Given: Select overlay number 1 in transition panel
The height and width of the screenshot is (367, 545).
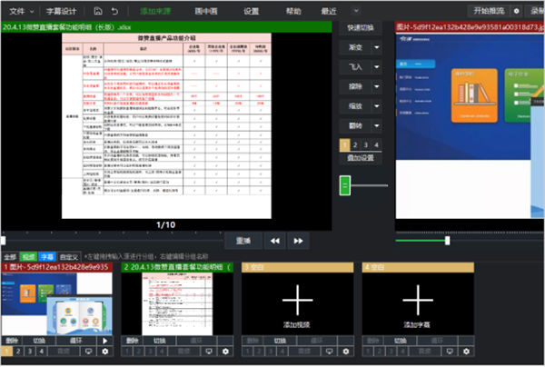Looking at the screenshot, I should click(344, 144).
